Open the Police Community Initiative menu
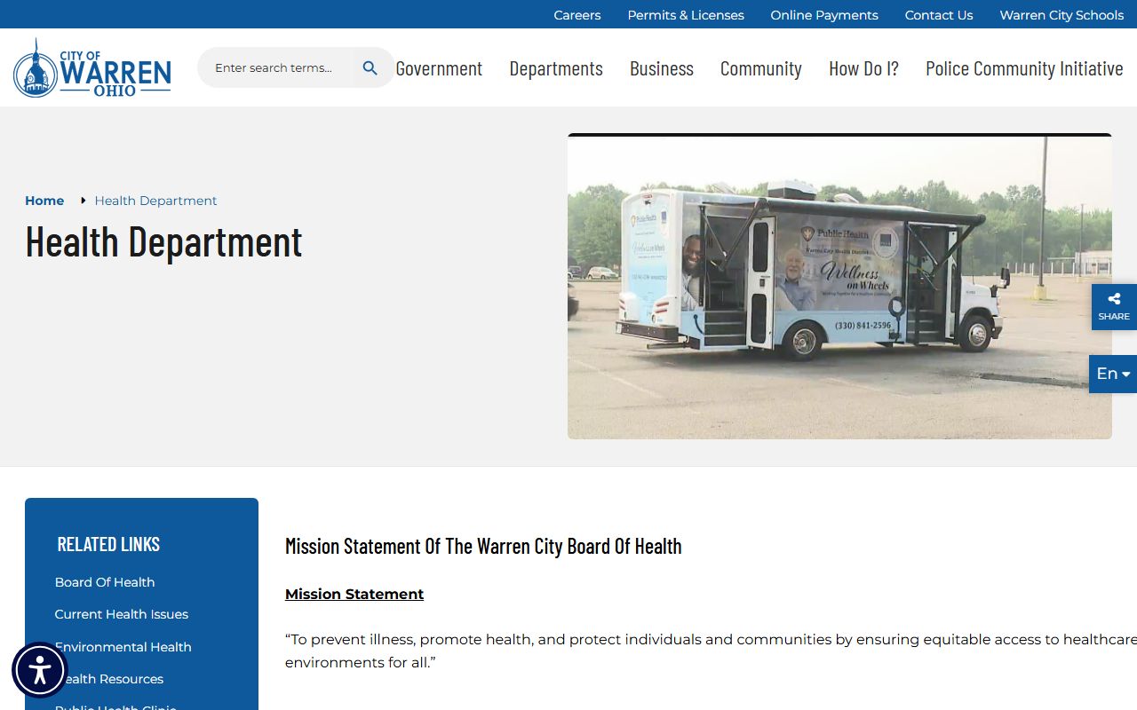1137x710 pixels. (x=1024, y=68)
